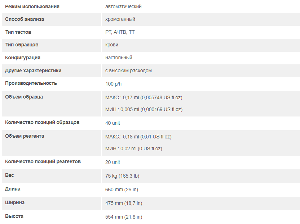This screenshot has height=224, width=300.
Task: Click the 'Объем образца' label
Action: pyautogui.click(x=24, y=97)
